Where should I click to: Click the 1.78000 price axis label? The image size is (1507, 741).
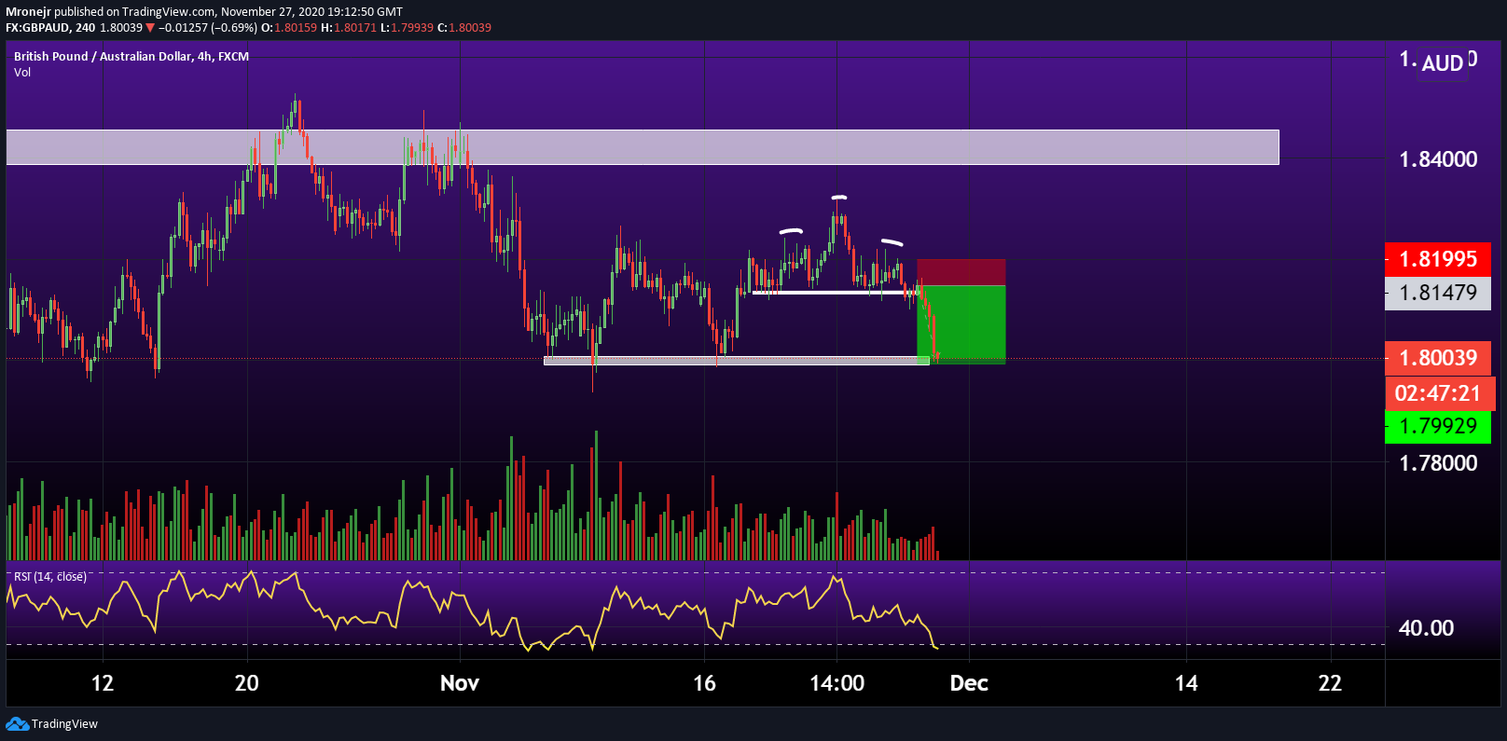coord(1438,463)
